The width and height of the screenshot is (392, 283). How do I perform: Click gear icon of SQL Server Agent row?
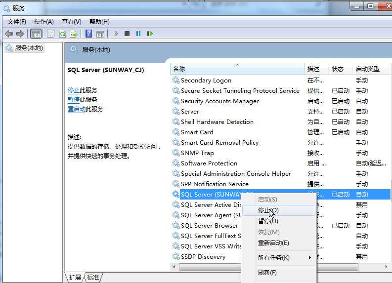pyautogui.click(x=176, y=215)
